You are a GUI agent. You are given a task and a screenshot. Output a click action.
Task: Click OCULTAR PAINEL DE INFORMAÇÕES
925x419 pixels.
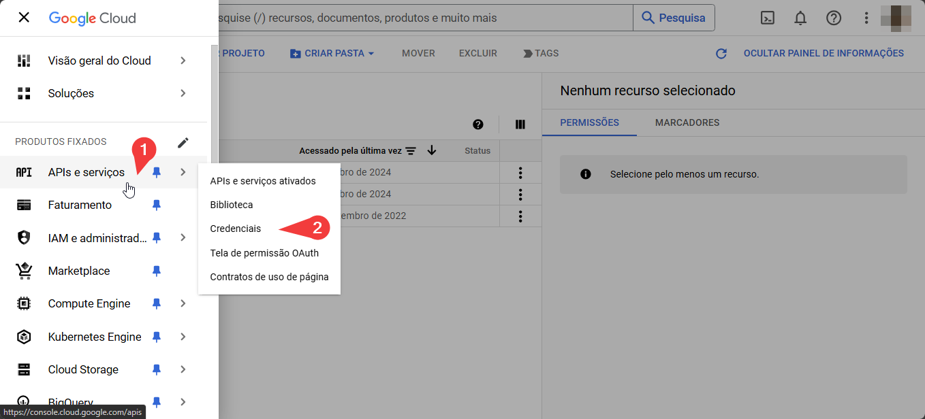click(x=824, y=53)
